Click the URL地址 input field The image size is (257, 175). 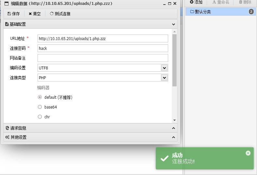click(x=103, y=38)
